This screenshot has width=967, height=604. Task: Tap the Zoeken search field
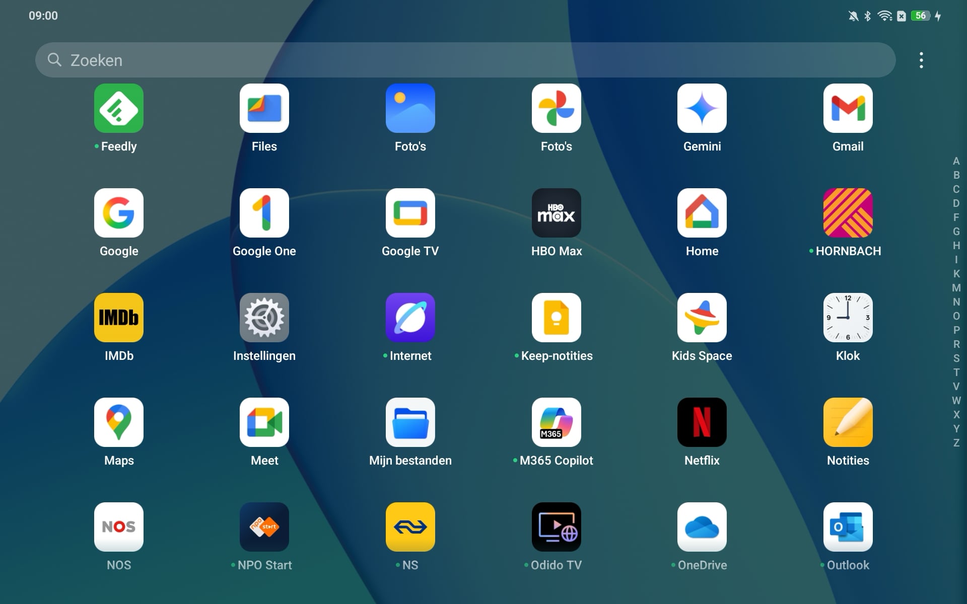(465, 60)
